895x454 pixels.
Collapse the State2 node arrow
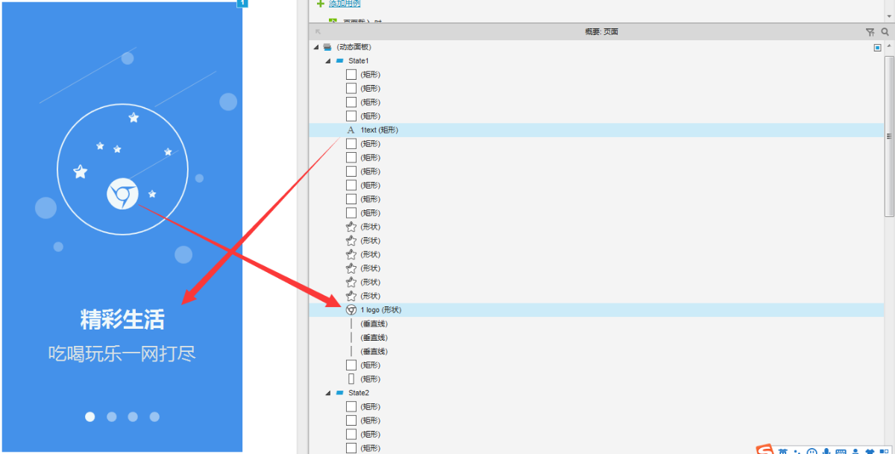(327, 393)
